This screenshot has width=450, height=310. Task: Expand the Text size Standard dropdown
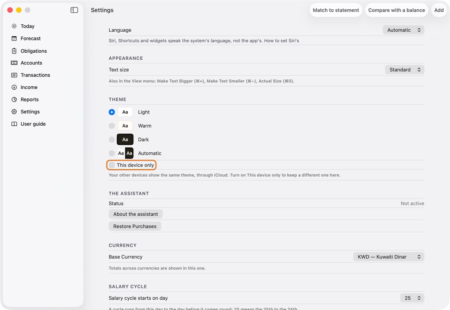[405, 70]
